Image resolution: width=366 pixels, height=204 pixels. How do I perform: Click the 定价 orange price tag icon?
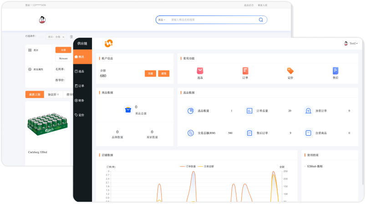click(x=290, y=71)
